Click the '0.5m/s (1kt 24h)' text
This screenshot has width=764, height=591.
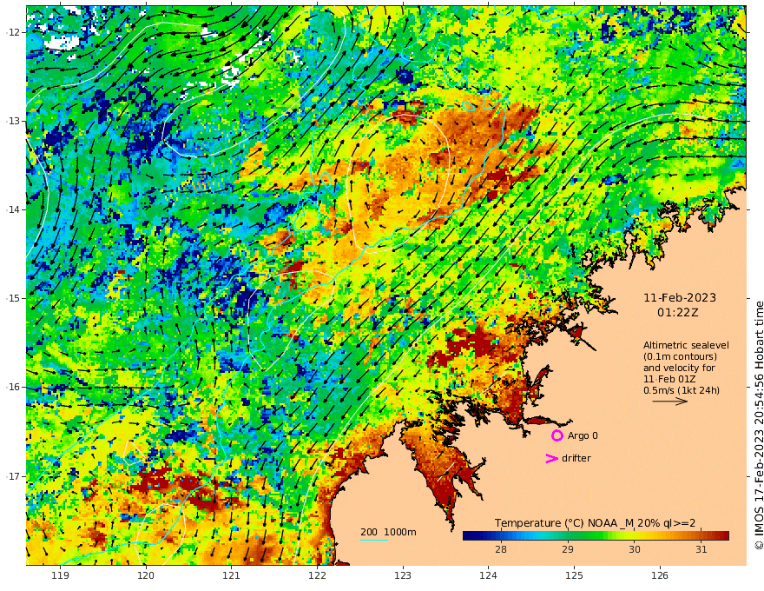point(682,390)
